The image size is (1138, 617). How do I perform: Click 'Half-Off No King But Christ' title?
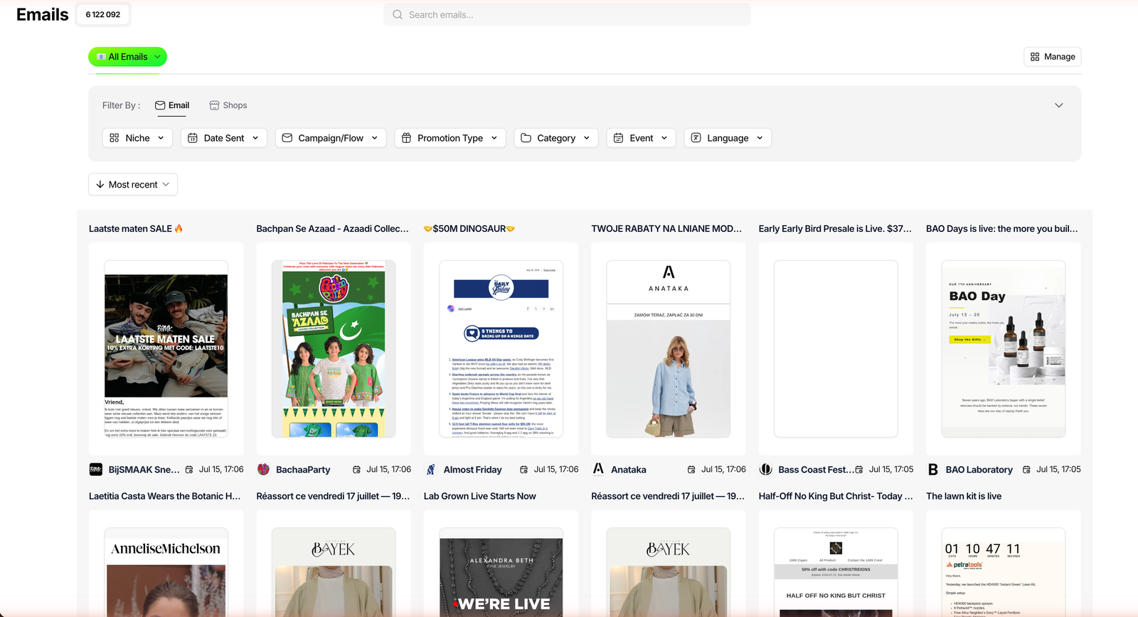(836, 496)
